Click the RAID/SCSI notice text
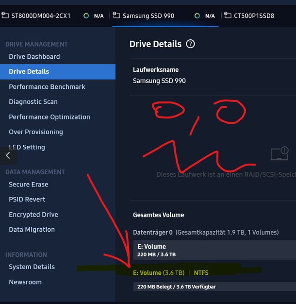 pos(226,174)
